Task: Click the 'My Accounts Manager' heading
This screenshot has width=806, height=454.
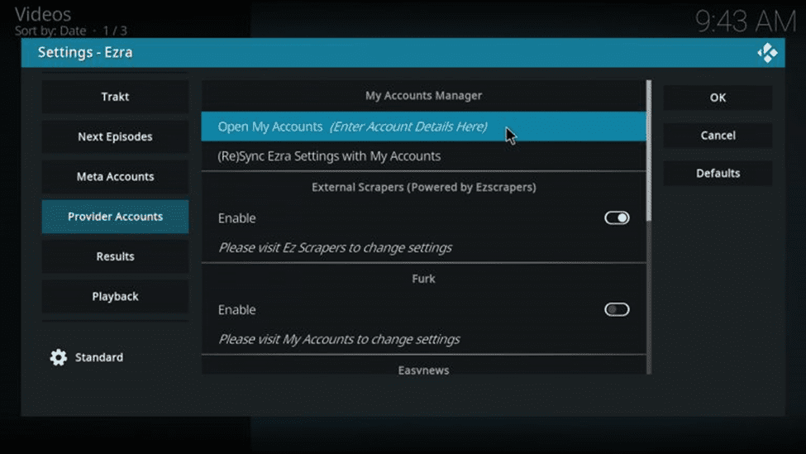Action: point(423,96)
